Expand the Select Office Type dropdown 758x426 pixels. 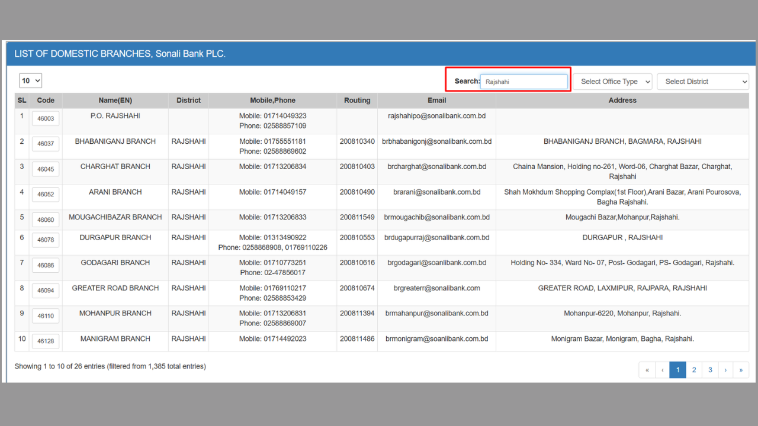point(612,82)
